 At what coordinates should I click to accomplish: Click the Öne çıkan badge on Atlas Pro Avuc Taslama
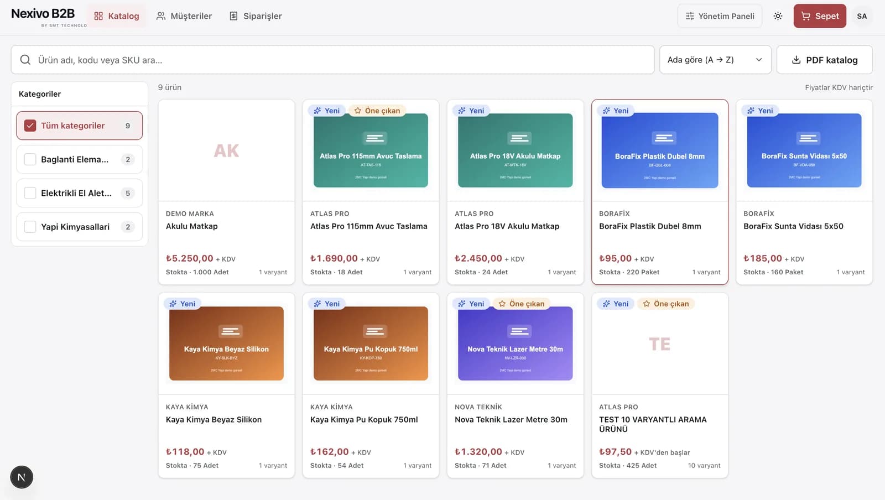coord(377,111)
